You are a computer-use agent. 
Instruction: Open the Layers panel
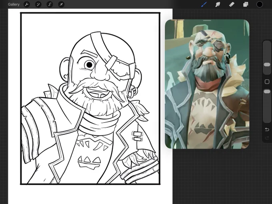tap(246, 4)
